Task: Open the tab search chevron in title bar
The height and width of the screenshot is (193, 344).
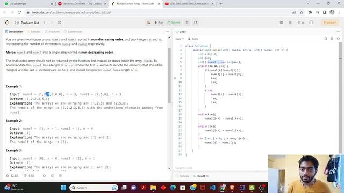Action: (308, 4)
